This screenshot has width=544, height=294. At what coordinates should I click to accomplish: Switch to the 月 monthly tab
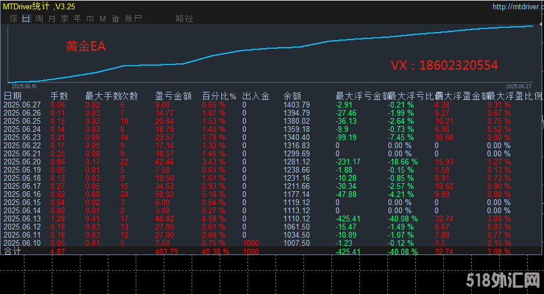pos(52,19)
